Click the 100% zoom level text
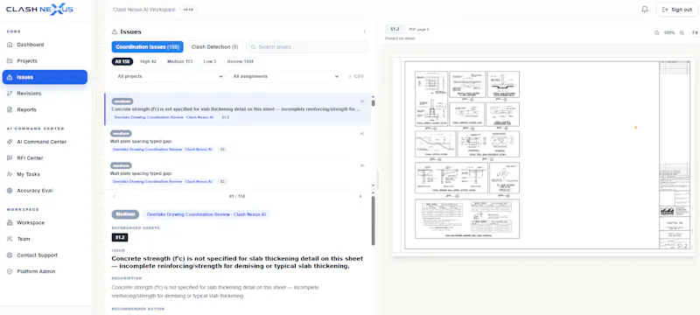 (x=669, y=32)
